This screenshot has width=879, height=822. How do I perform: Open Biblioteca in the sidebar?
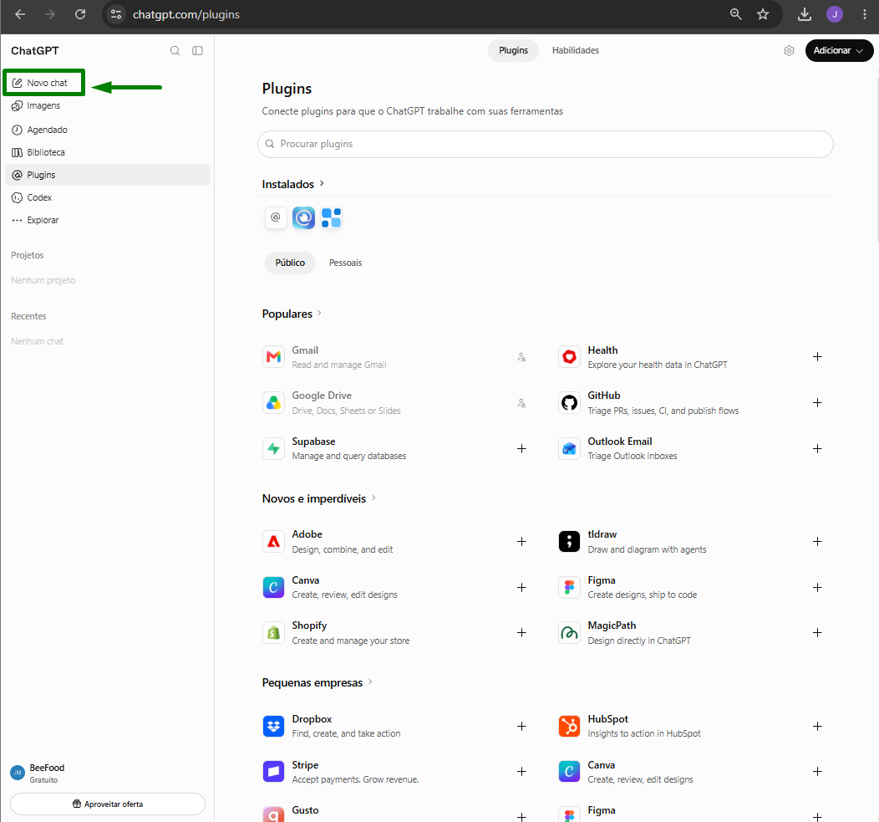pyautogui.click(x=108, y=152)
